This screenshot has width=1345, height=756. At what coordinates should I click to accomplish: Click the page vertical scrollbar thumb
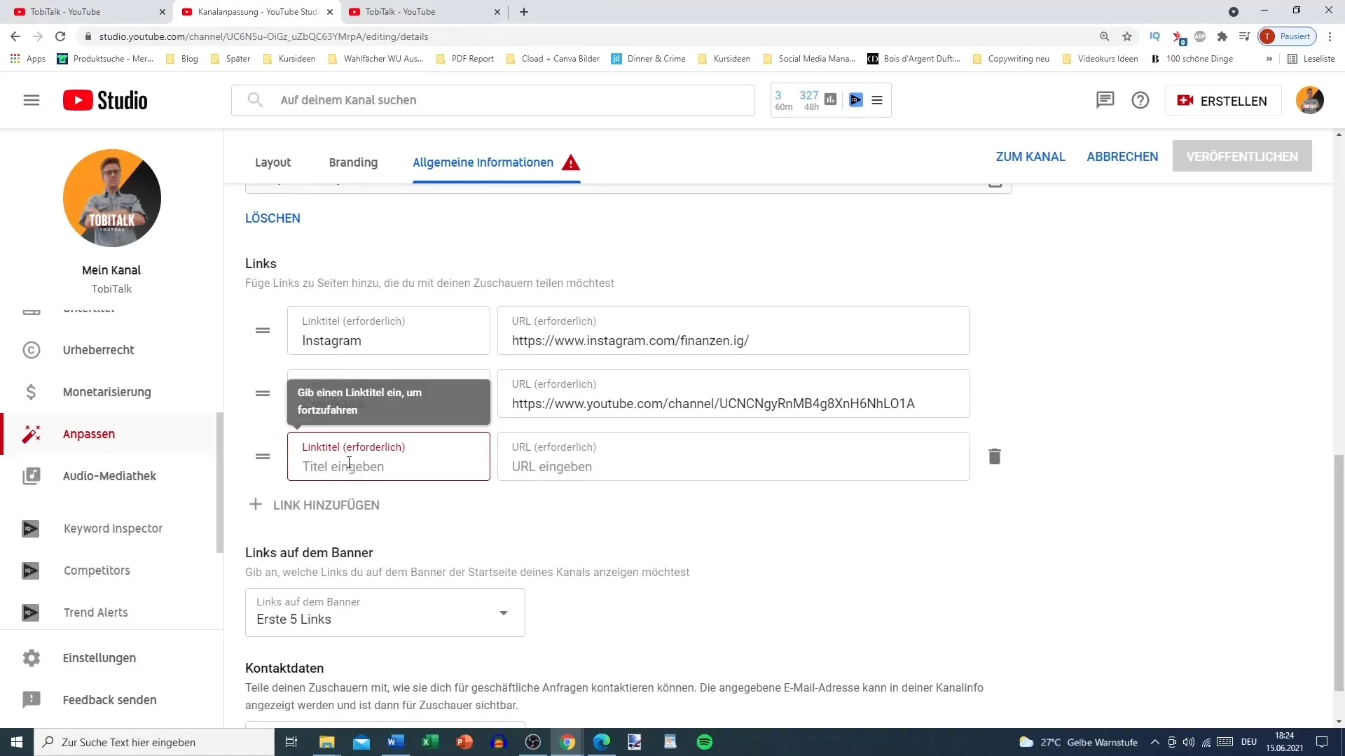coord(1339,573)
